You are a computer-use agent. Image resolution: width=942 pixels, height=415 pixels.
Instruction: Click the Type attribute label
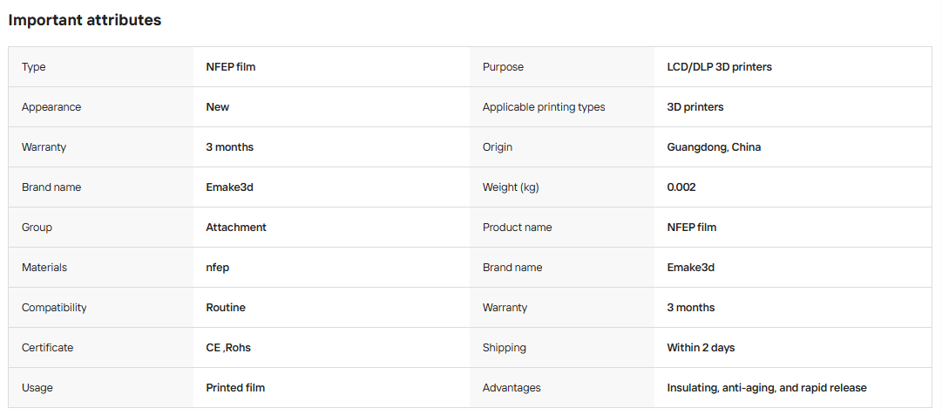point(34,67)
